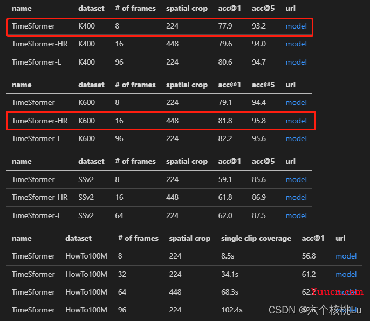Click the TimeSformer-L name in K400 row
Image resolution: width=370 pixels, height=321 pixels.
point(37,62)
